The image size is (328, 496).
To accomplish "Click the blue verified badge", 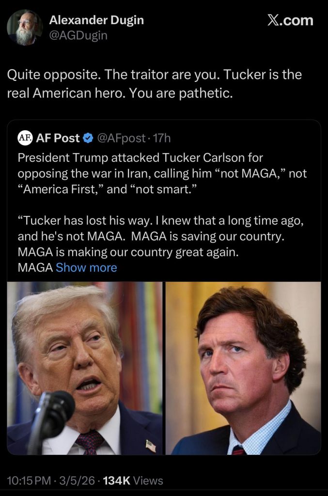I will (x=88, y=138).
